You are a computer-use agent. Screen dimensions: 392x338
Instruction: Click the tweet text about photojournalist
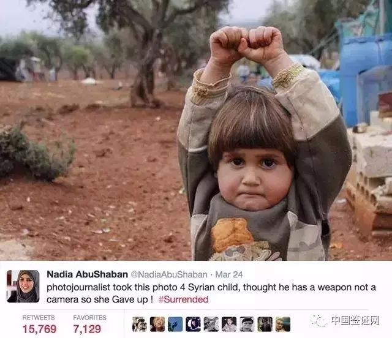211,293
